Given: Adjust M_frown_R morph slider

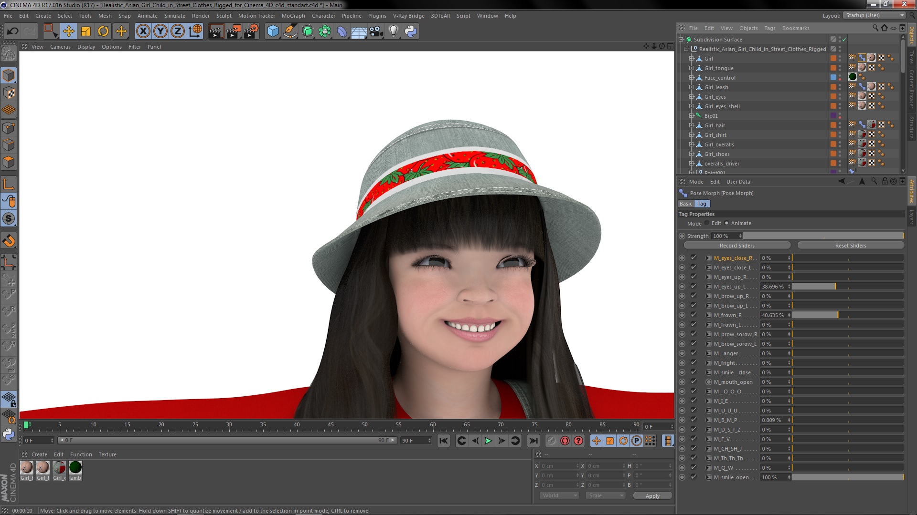Looking at the screenshot, I should click(x=848, y=315).
